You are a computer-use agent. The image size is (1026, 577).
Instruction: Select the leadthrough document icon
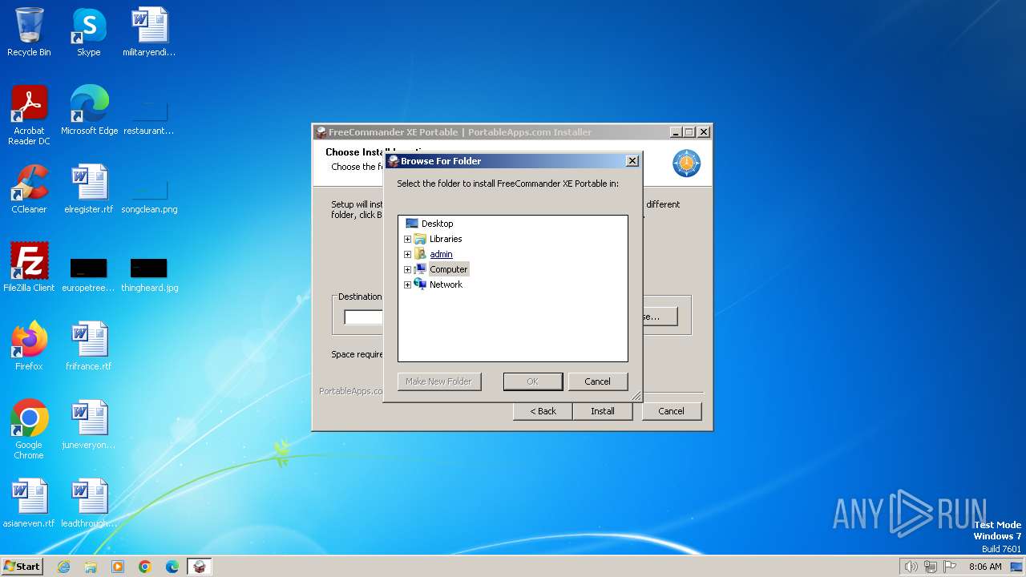click(x=89, y=504)
